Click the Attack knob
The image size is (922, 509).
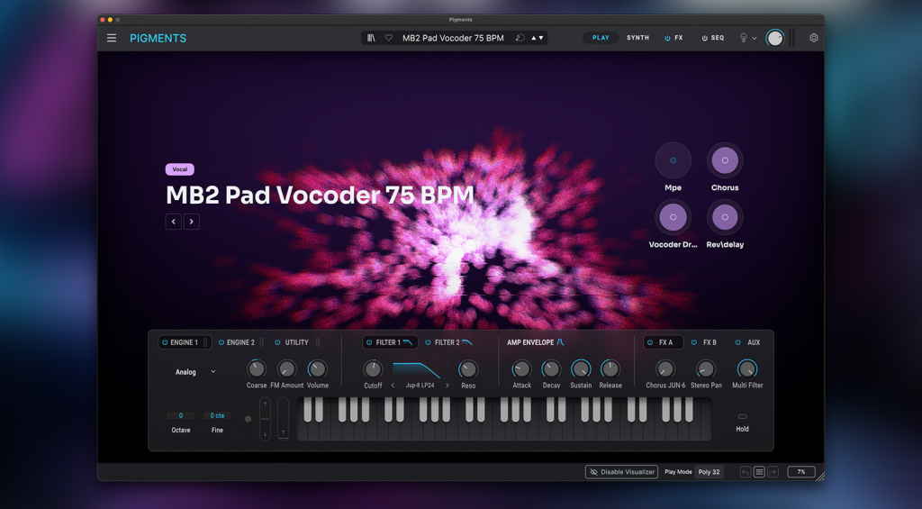[521, 369]
